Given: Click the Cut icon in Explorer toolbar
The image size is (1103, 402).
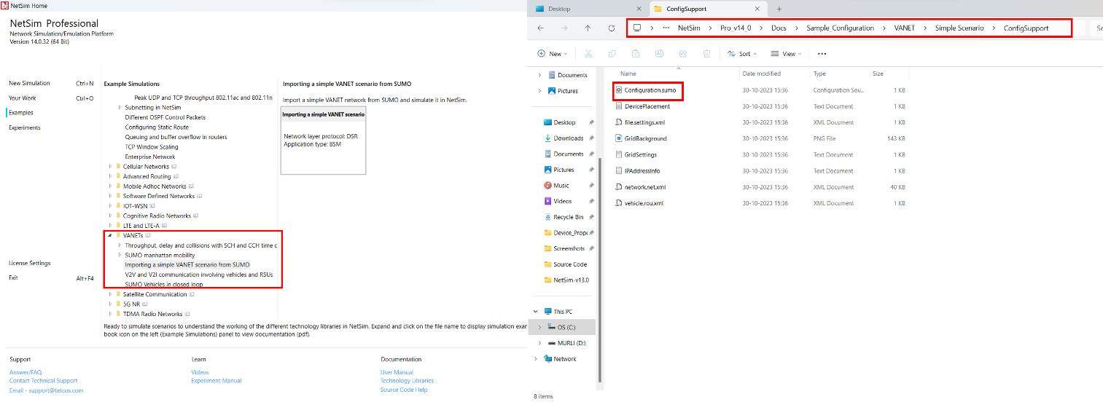Looking at the screenshot, I should click(x=588, y=54).
